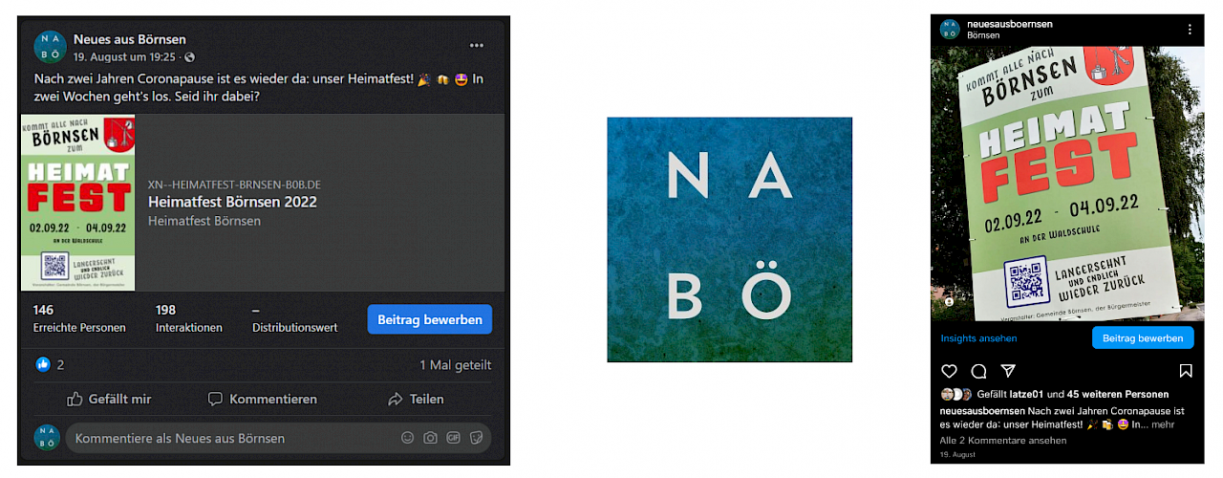Click Gefällt mir on the Facebook post
The image size is (1223, 478).
click(109, 399)
